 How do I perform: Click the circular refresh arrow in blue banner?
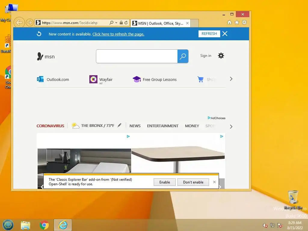tap(39, 34)
